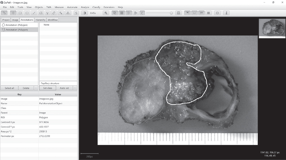
Task: Switch to the Hierarchy tab
Action: 40,20
